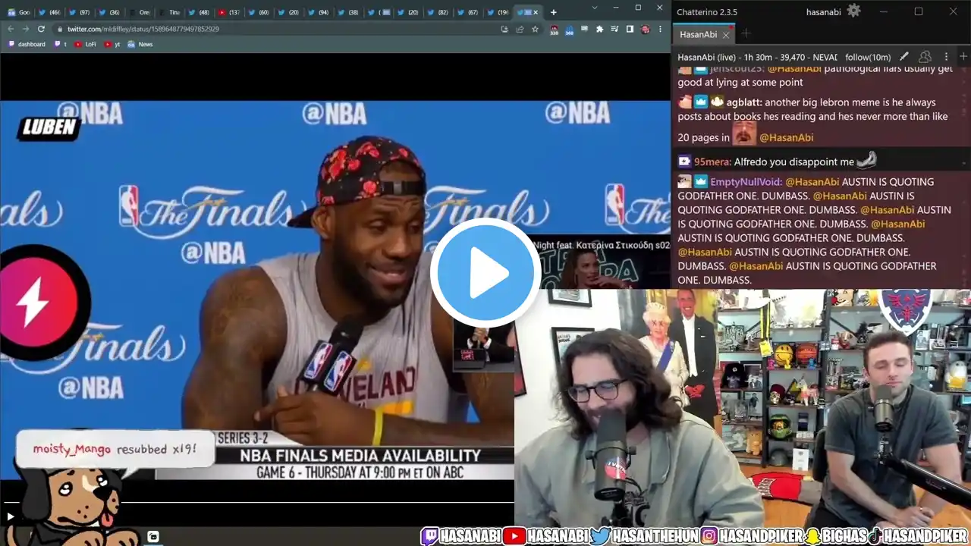Go forward using browser forward arrow

(25, 29)
